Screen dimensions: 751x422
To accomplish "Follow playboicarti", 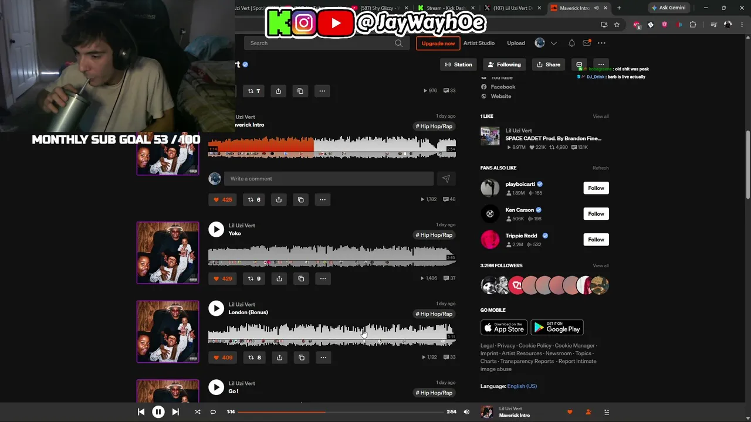I will pyautogui.click(x=596, y=188).
